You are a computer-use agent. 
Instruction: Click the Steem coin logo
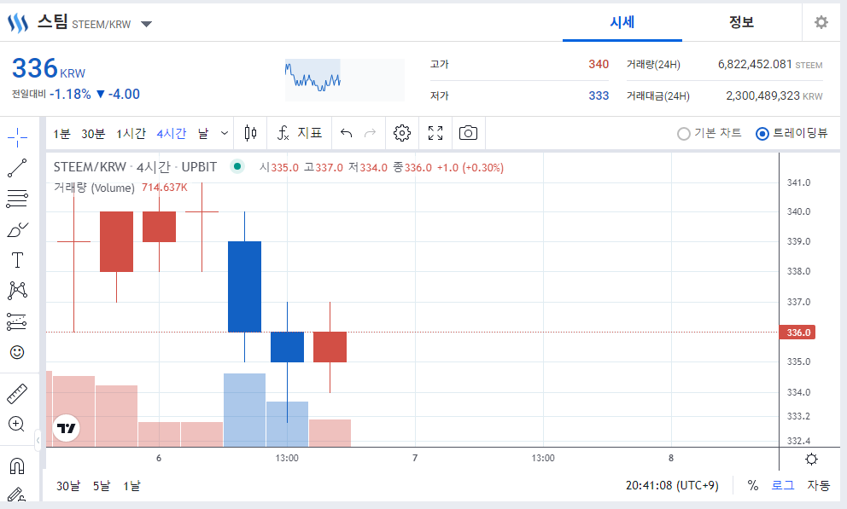18,23
